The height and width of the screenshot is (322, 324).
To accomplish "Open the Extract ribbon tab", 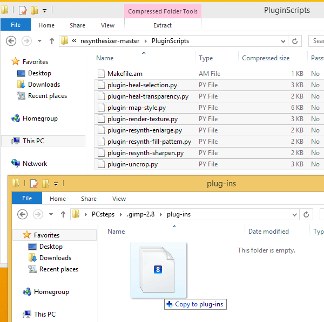I will coord(163,25).
